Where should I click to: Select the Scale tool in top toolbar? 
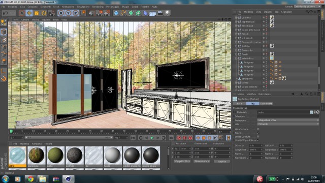(x=37, y=13)
